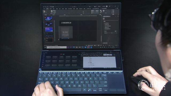Open the red app icon on the taskbar
The height and width of the screenshot is (96, 171).
(88, 47)
